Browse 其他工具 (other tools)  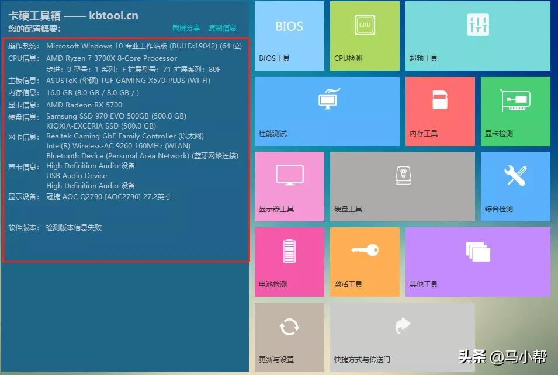(x=477, y=261)
